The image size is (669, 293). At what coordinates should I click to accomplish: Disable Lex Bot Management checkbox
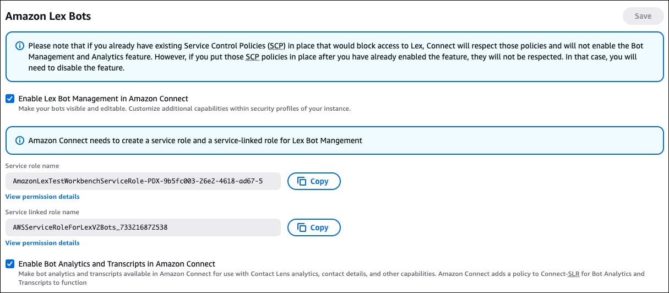pyautogui.click(x=10, y=99)
